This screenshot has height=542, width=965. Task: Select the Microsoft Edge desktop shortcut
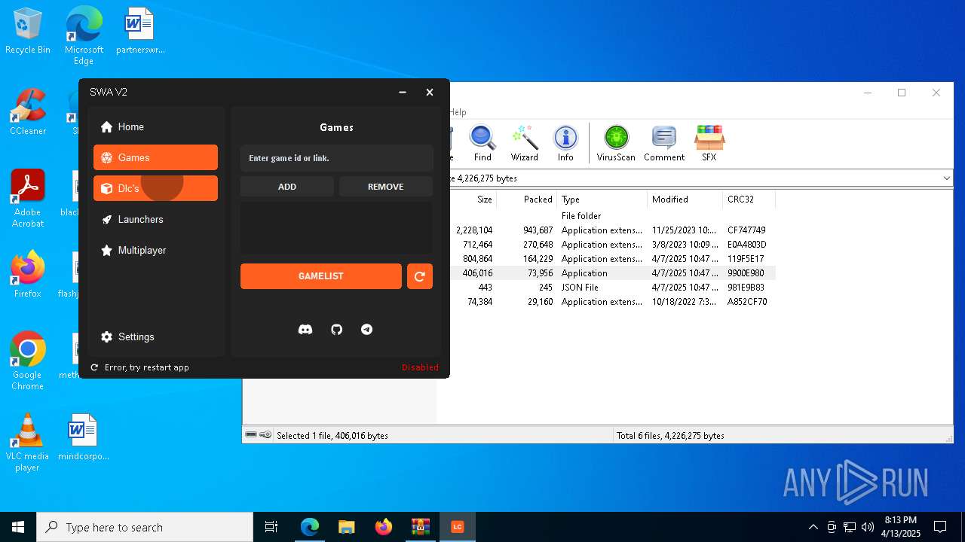pyautogui.click(x=84, y=36)
